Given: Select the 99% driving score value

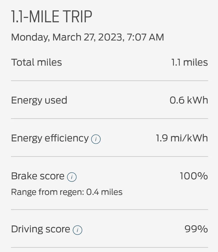Looking at the screenshot, I should click(x=196, y=229).
